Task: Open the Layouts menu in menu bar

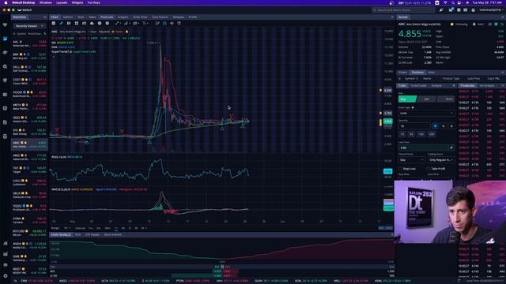Action: [62, 2]
